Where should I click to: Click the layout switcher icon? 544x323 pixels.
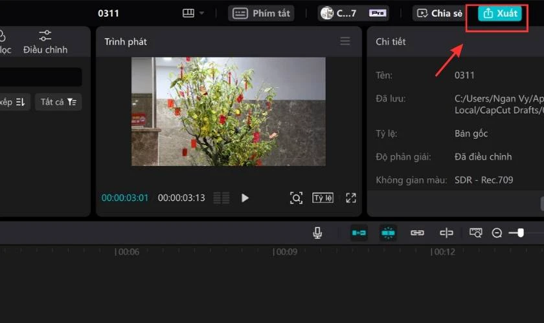click(188, 14)
